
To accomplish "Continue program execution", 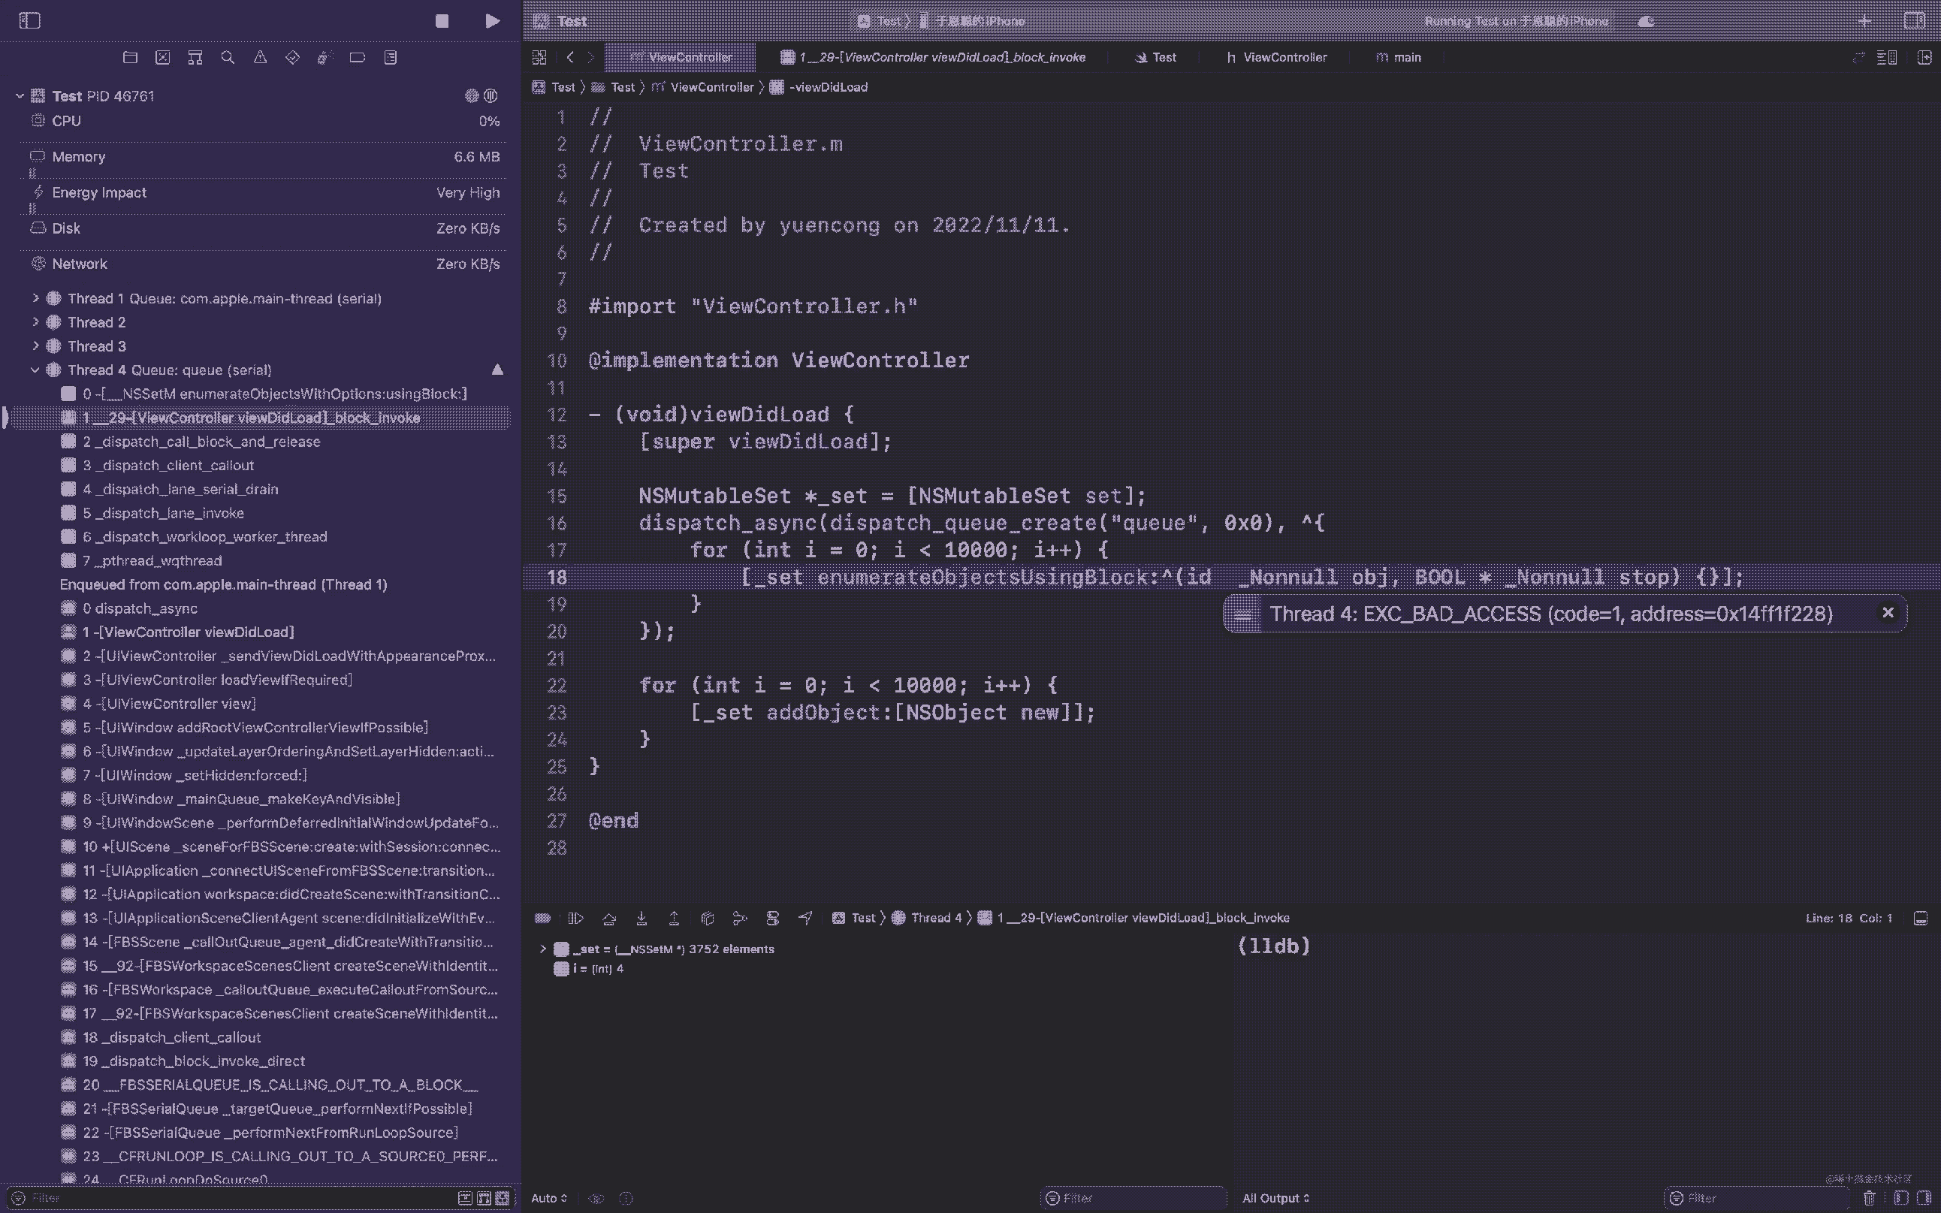I will tap(576, 918).
